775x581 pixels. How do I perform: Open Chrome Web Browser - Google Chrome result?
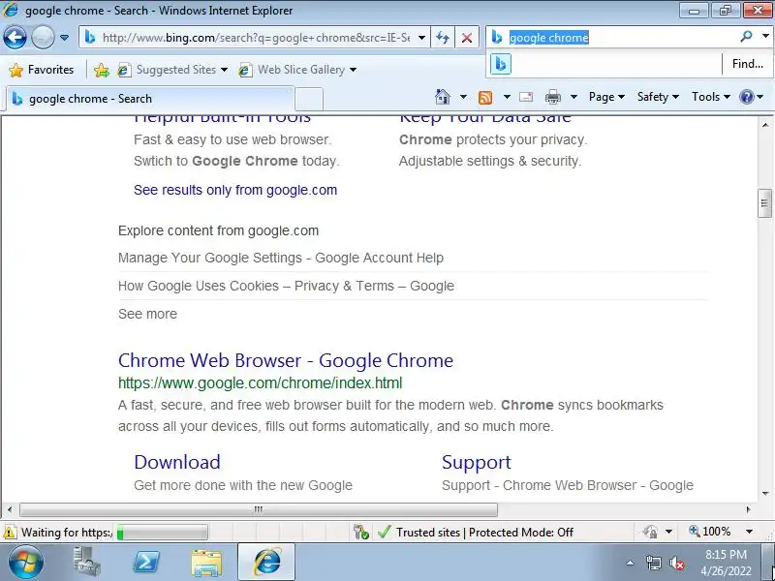coord(286,360)
